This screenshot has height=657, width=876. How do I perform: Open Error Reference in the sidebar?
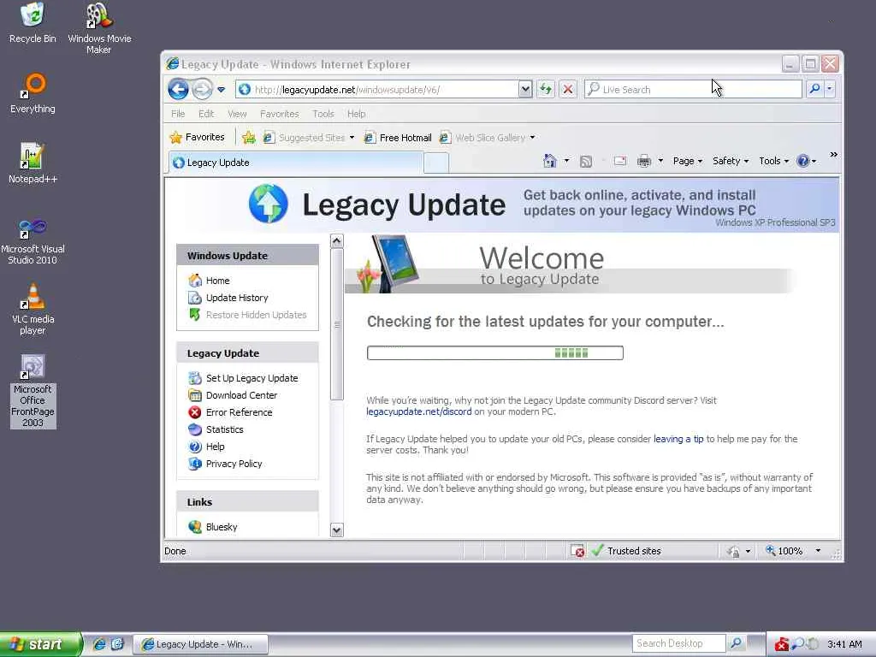[x=239, y=412]
